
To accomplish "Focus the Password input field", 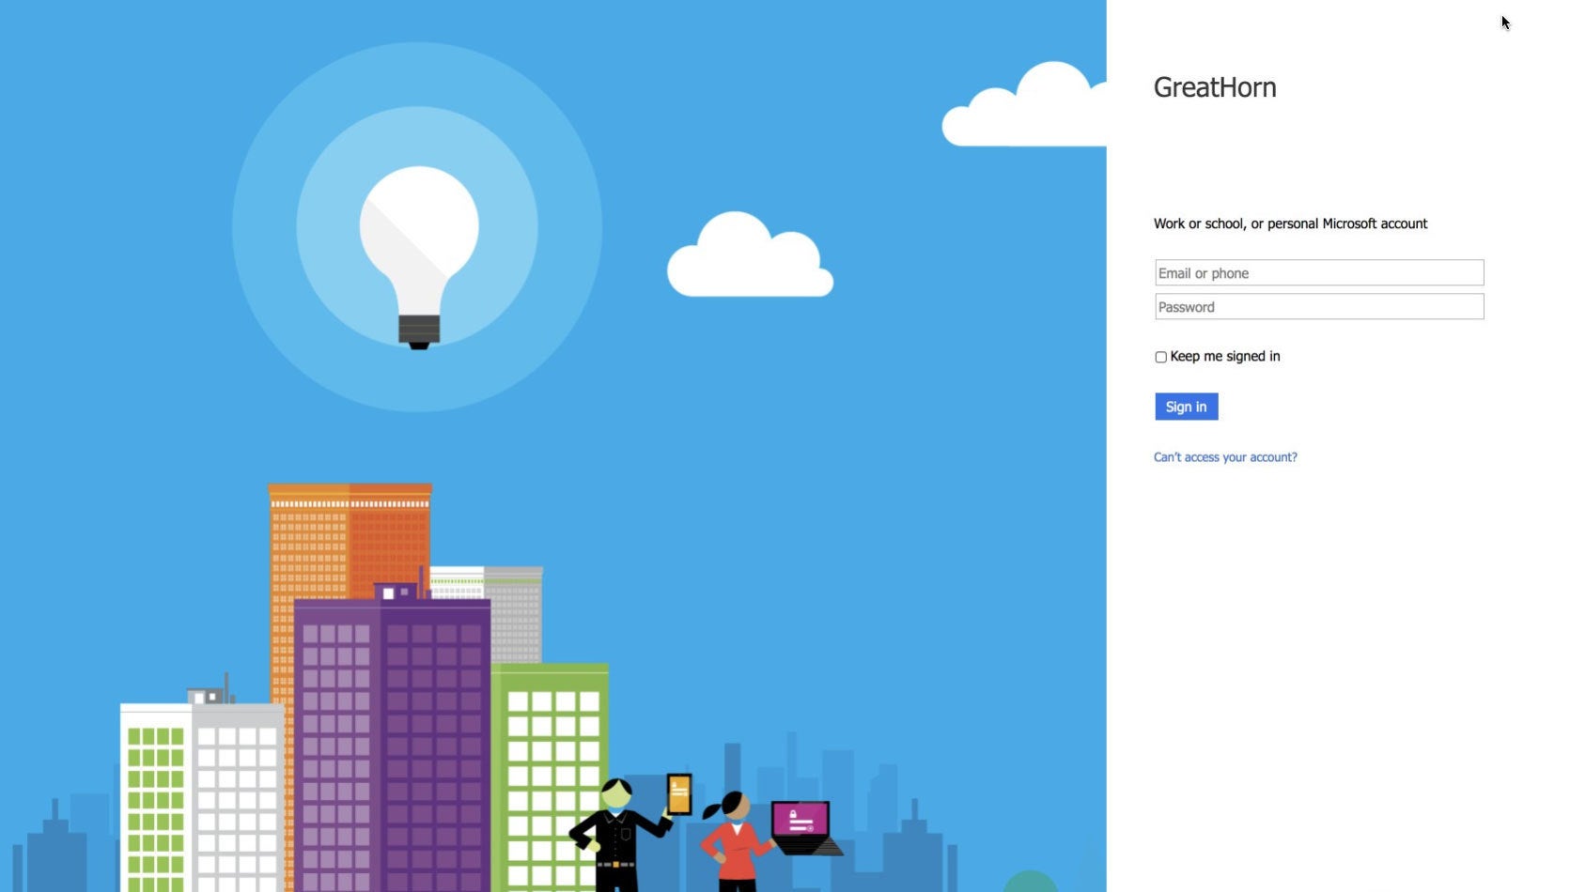I will point(1319,307).
